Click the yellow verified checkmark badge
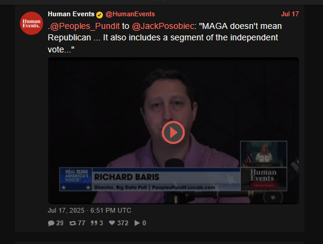Screen dimensions: 323x244 [99, 15]
